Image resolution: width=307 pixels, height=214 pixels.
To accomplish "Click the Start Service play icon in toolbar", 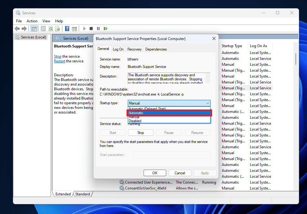I will [84, 29].
